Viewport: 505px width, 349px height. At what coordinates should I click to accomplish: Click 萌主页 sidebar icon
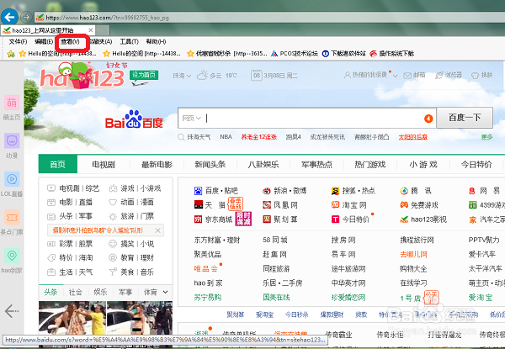click(12, 103)
